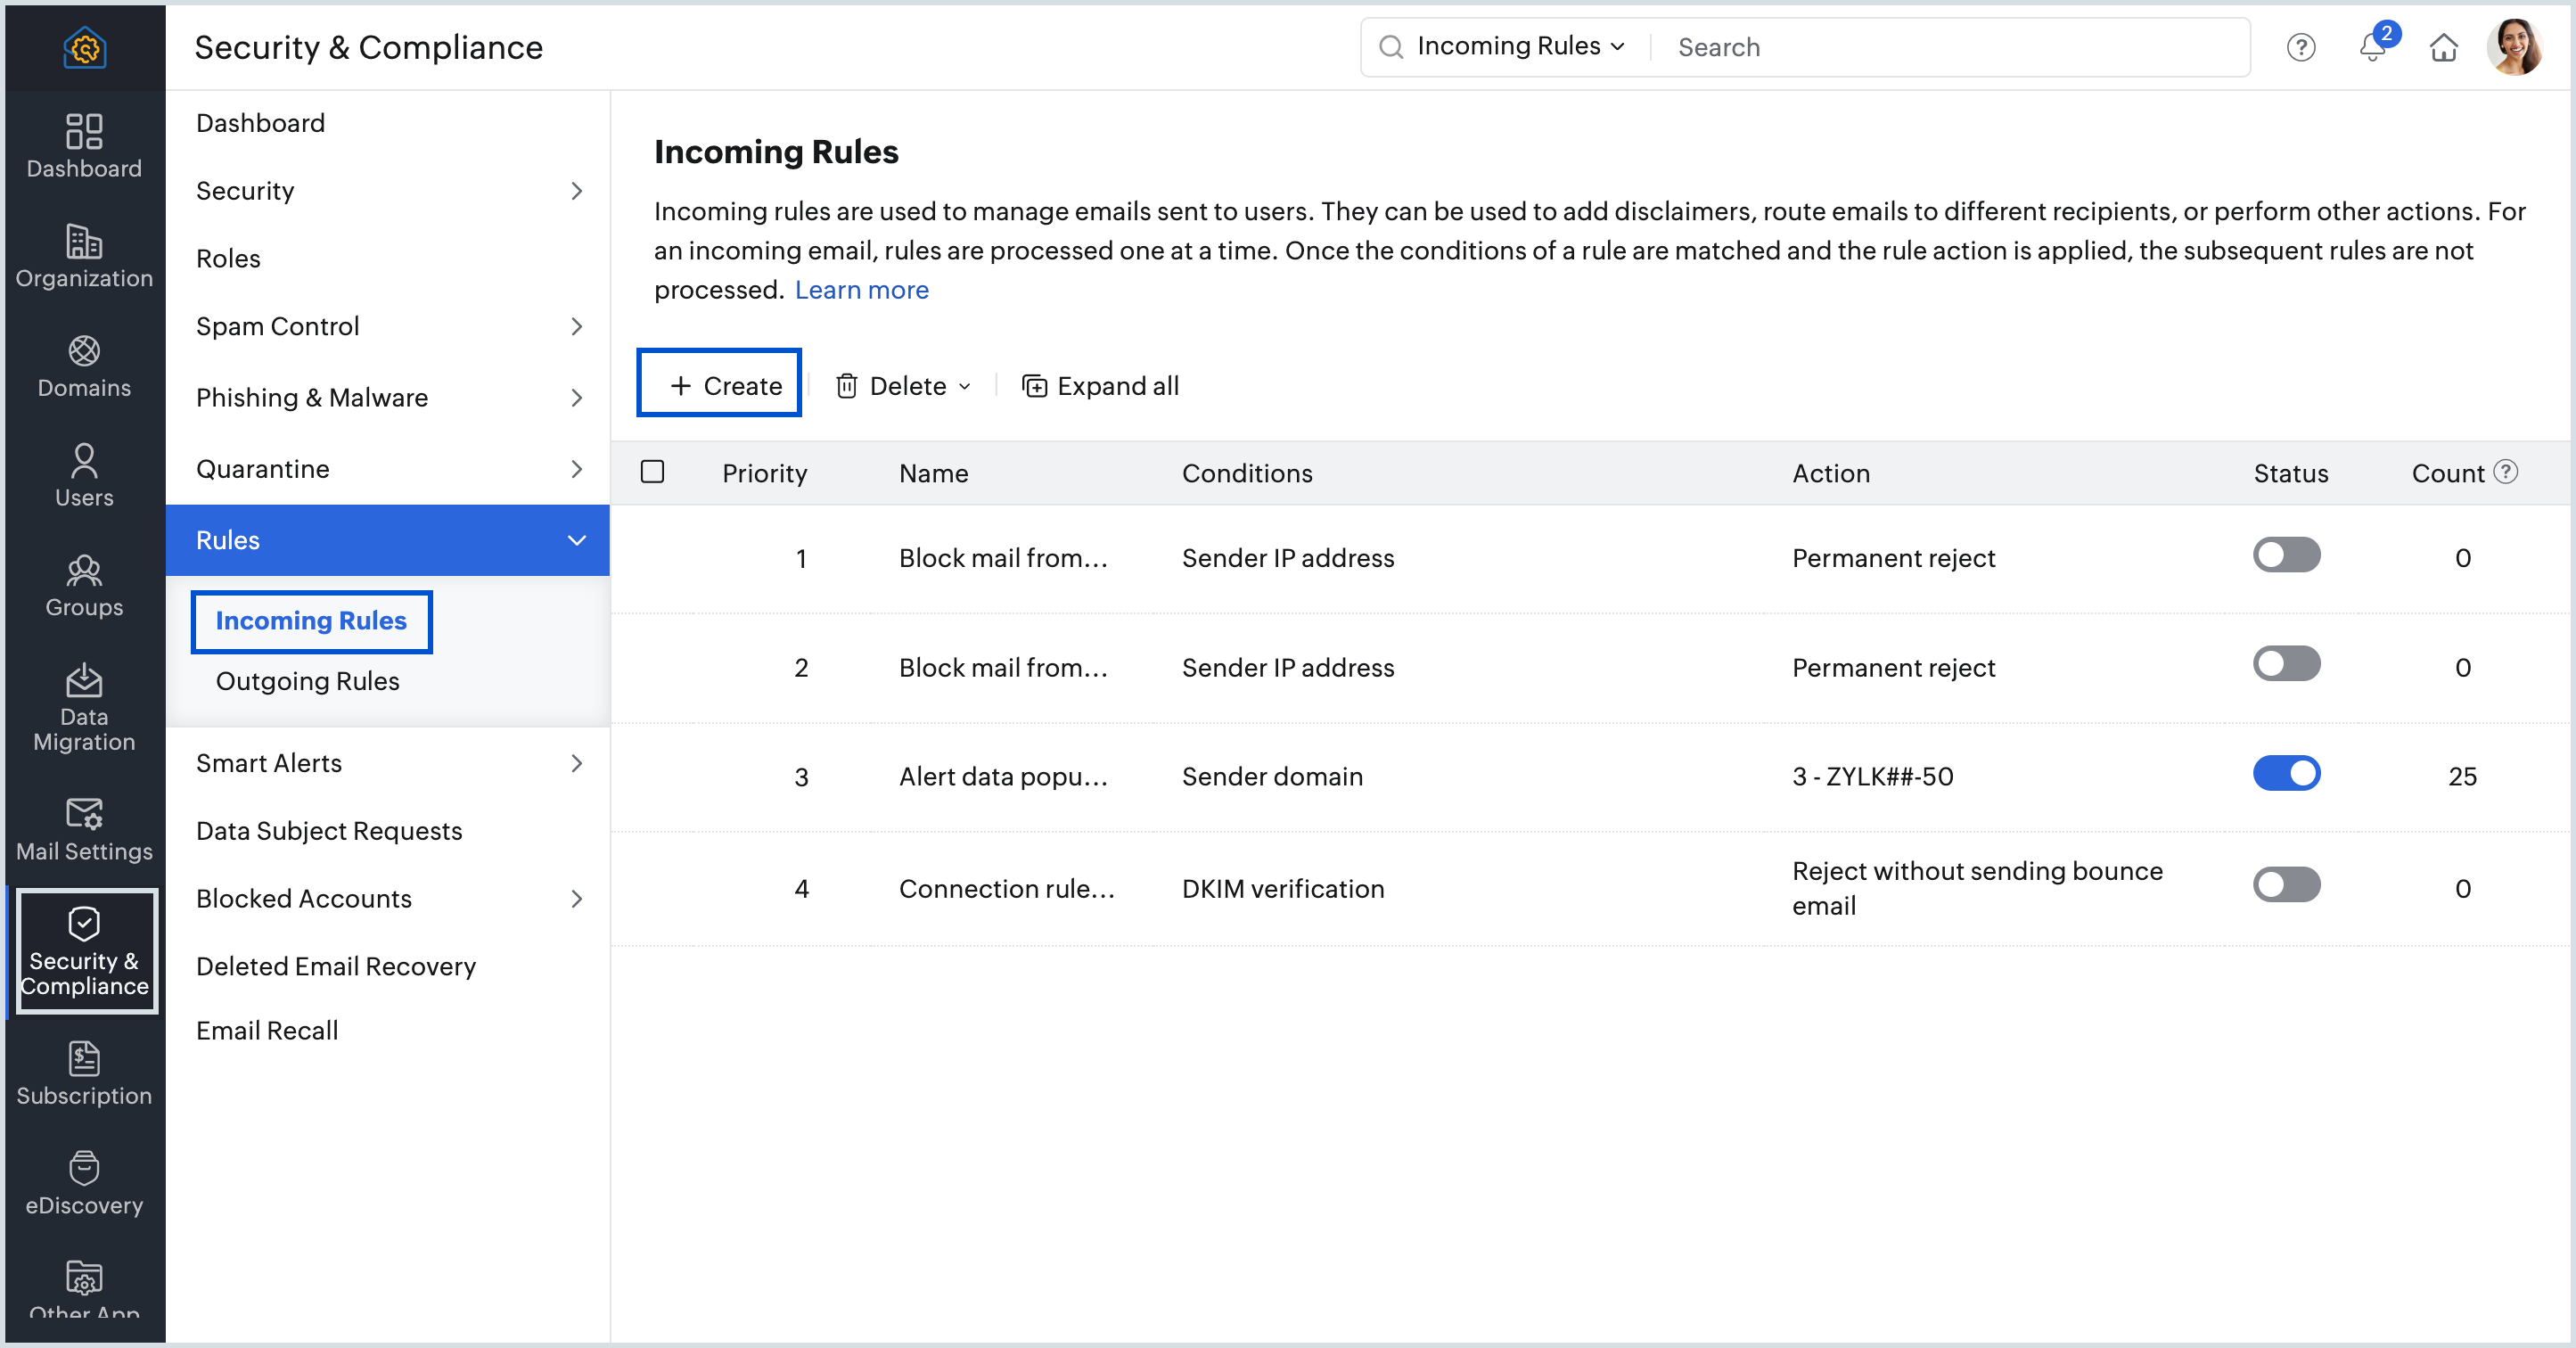Click Reject without sending bounce email action
Image resolution: width=2576 pixels, height=1348 pixels.
[x=1977, y=888]
